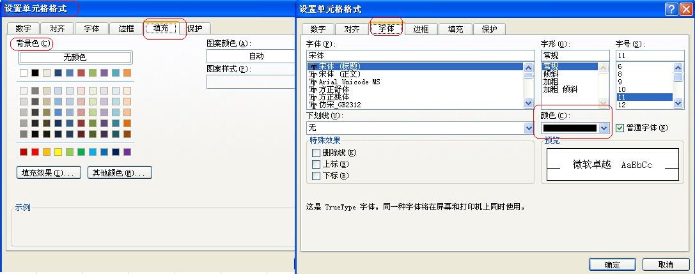Screen dimensions: 695x274
Task: Select Arial Unicode MS in the font list
Action: click(x=416, y=82)
